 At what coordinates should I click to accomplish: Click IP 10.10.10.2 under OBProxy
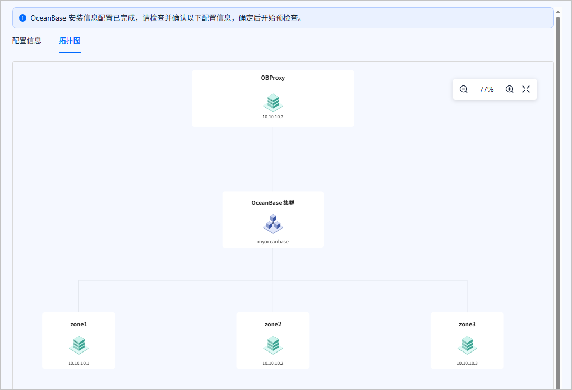point(273,117)
